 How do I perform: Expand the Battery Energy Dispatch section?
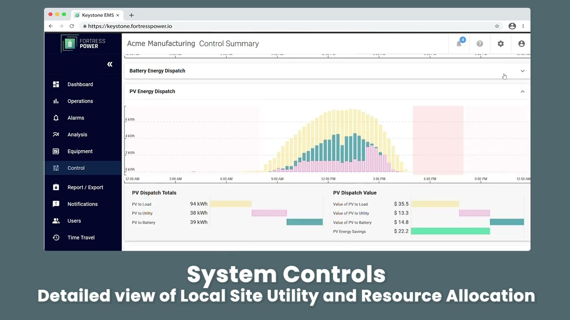(522, 71)
